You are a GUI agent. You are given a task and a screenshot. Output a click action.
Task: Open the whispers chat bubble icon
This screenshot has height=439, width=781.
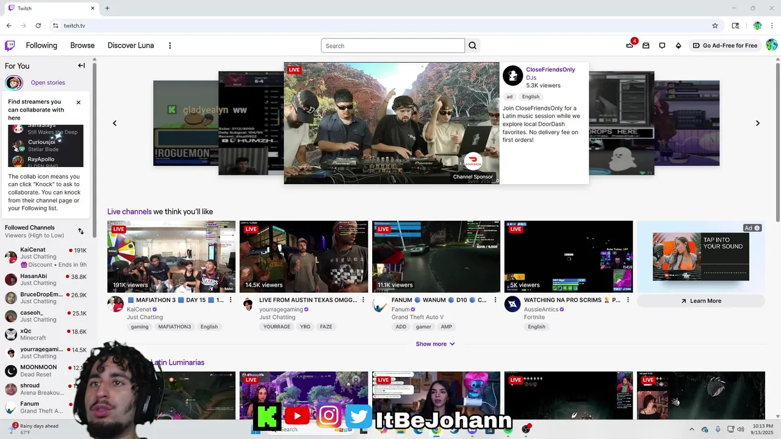662,46
